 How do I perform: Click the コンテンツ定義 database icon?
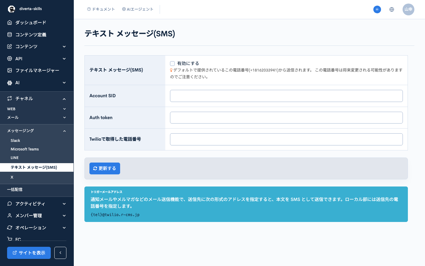pos(10,35)
